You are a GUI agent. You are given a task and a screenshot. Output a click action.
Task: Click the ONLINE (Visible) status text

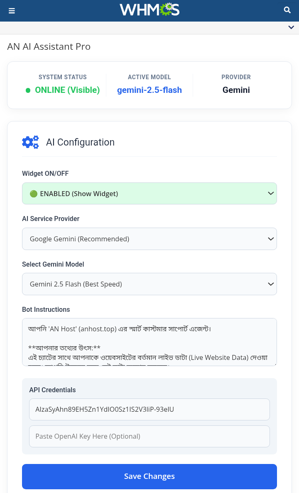point(67,90)
